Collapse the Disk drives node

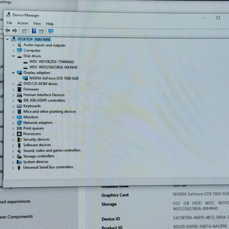pyautogui.click(x=13, y=56)
